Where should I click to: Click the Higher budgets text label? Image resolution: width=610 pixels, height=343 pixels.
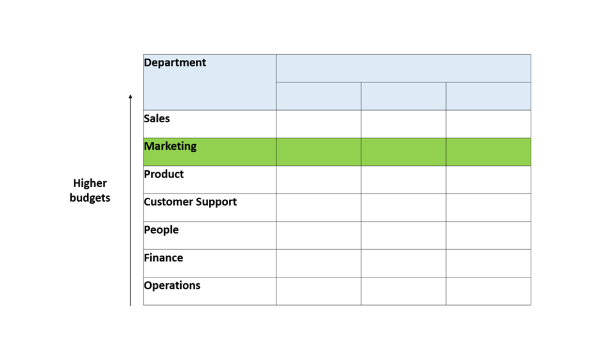[x=90, y=190]
